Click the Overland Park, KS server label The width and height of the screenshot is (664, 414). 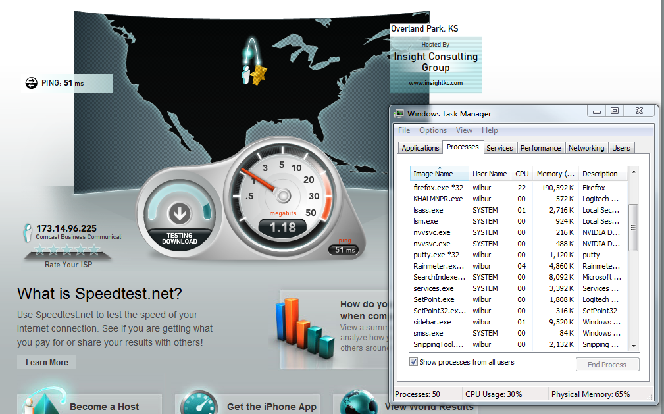coord(424,28)
